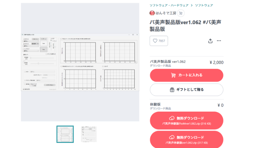
Task: Open the shop cart icon beside はんそで工房
Action: (x=181, y=13)
